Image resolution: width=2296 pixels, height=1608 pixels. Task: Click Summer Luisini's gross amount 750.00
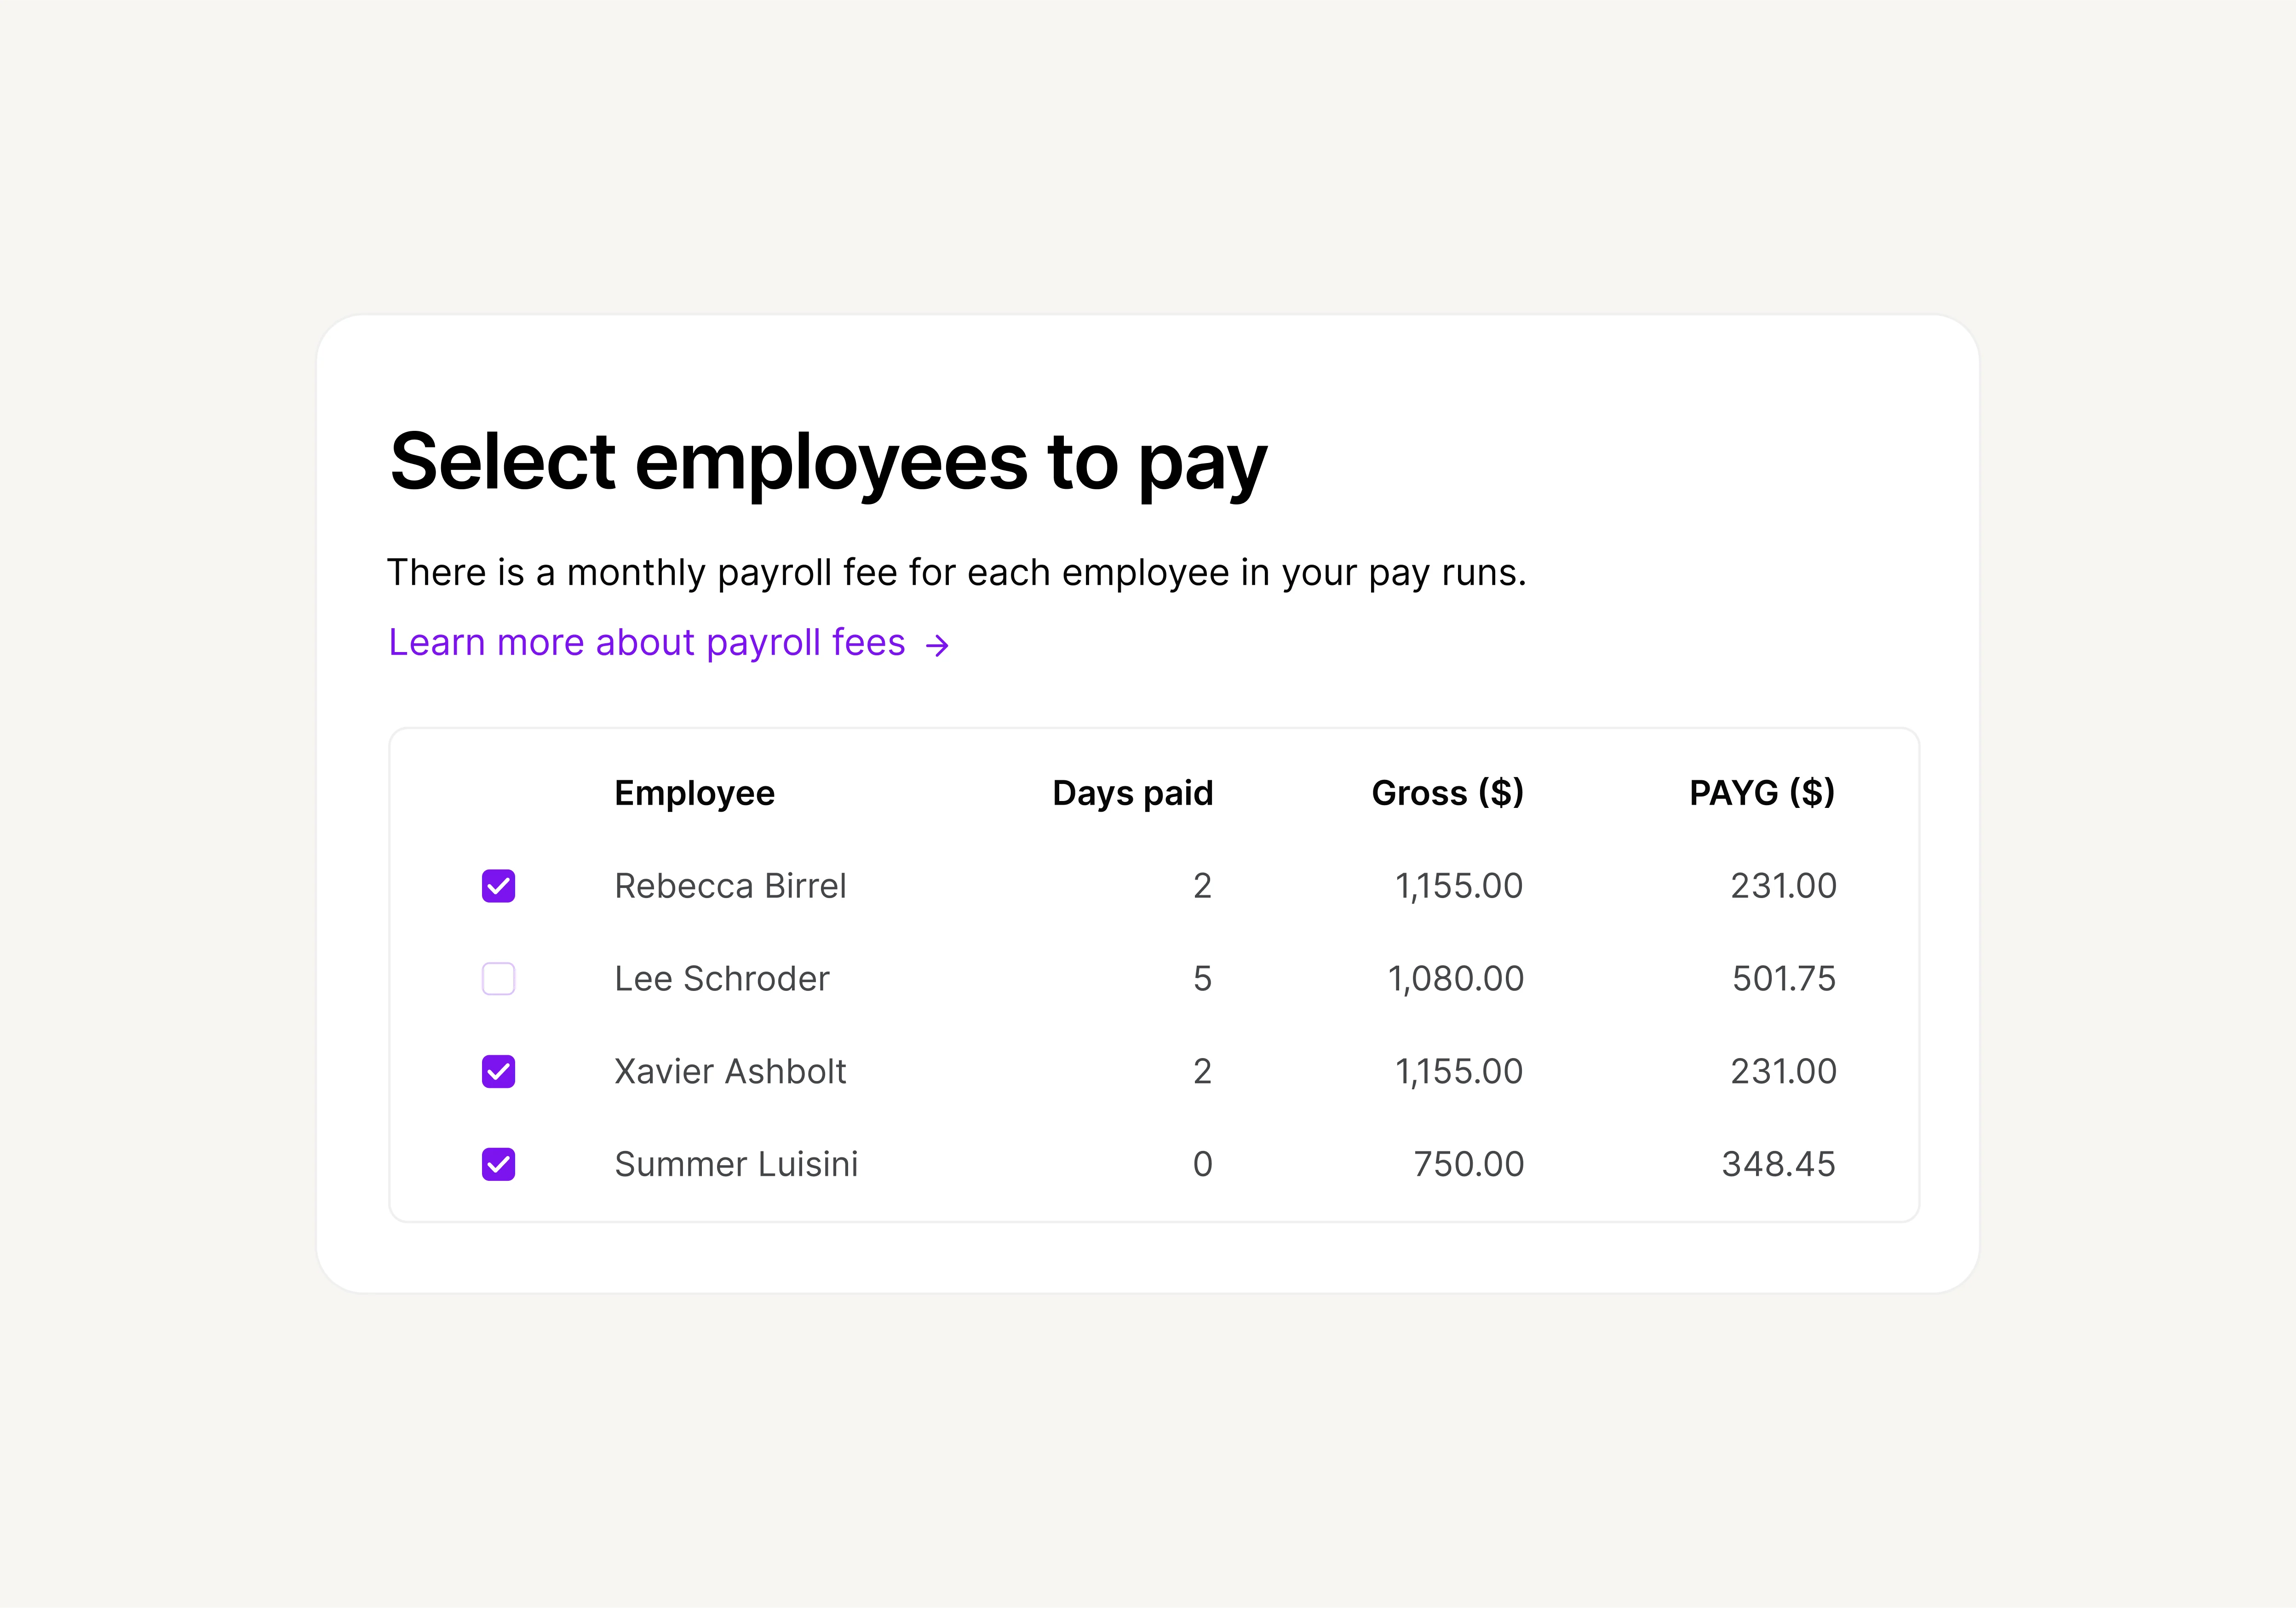pyautogui.click(x=1468, y=1164)
